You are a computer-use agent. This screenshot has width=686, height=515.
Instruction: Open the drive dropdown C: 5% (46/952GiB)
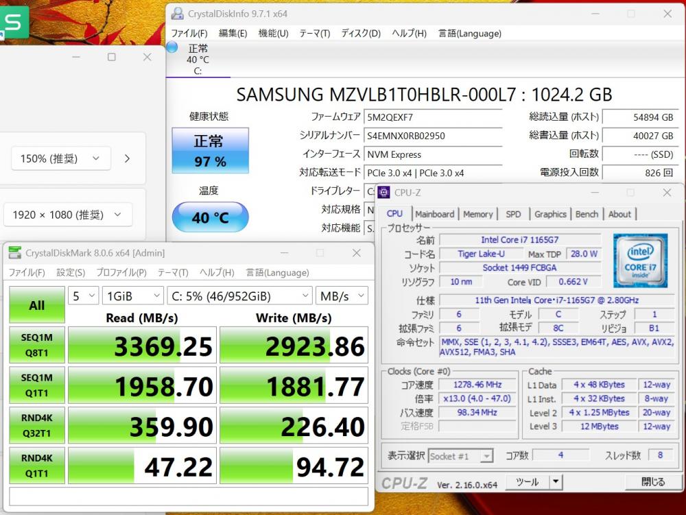click(239, 296)
